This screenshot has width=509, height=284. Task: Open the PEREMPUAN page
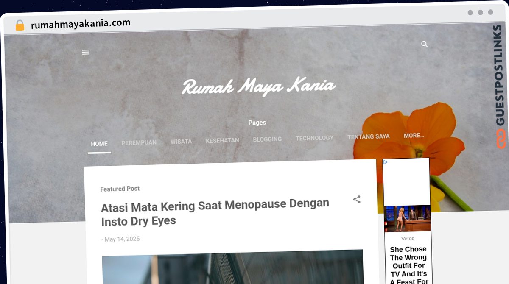point(139,142)
